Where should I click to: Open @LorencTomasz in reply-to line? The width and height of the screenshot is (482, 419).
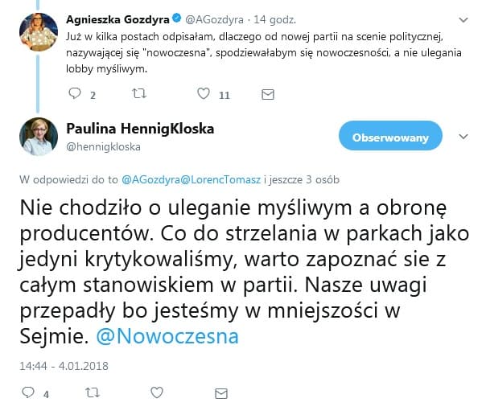click(x=220, y=179)
